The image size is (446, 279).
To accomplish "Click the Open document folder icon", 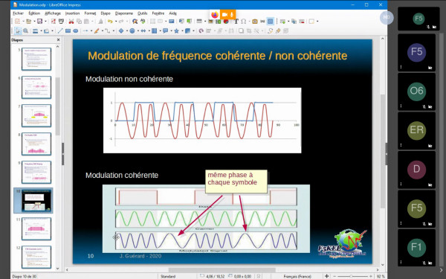I will click(29, 22).
